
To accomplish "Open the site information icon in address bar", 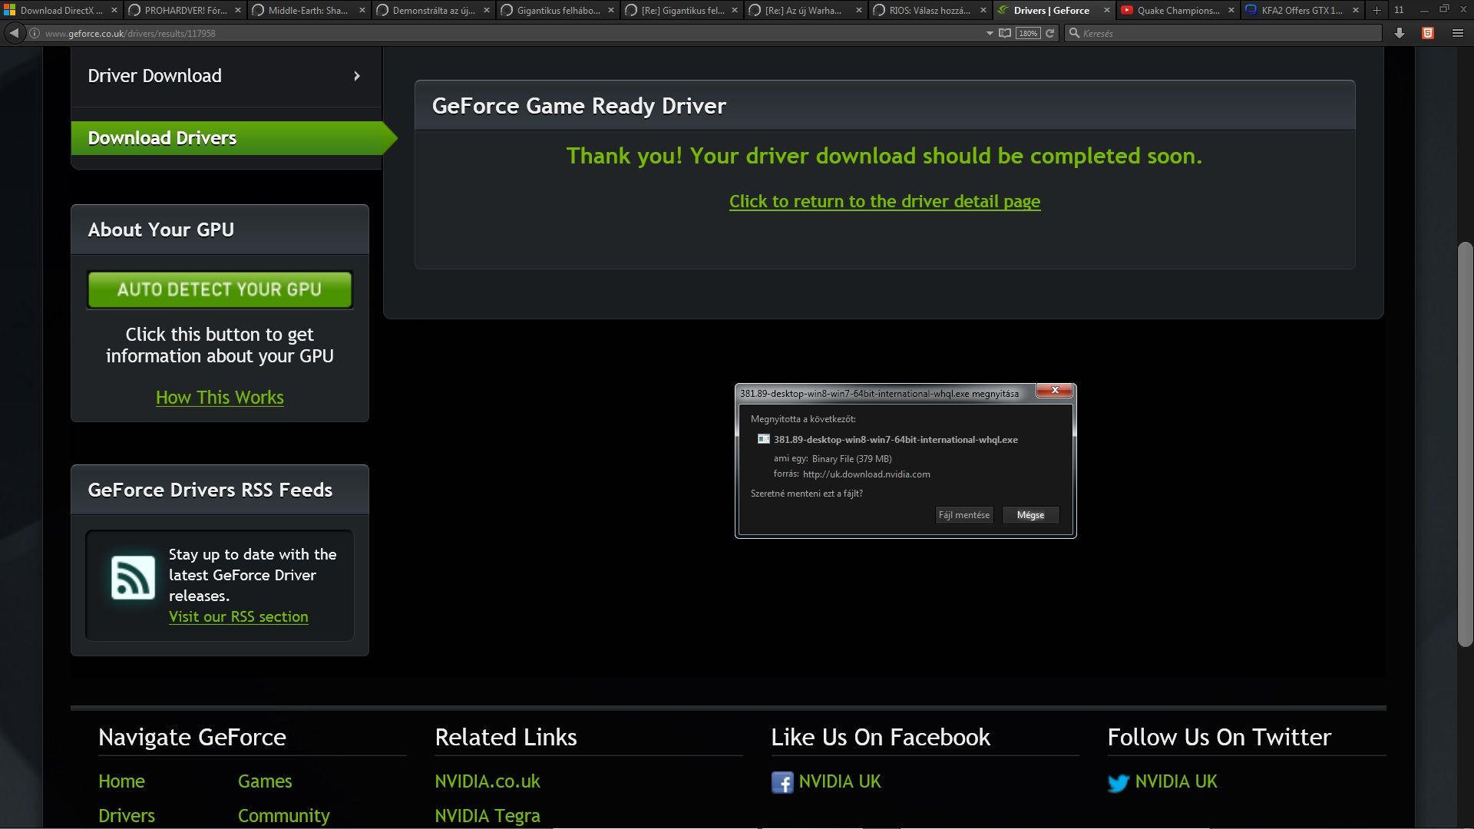I will [35, 33].
